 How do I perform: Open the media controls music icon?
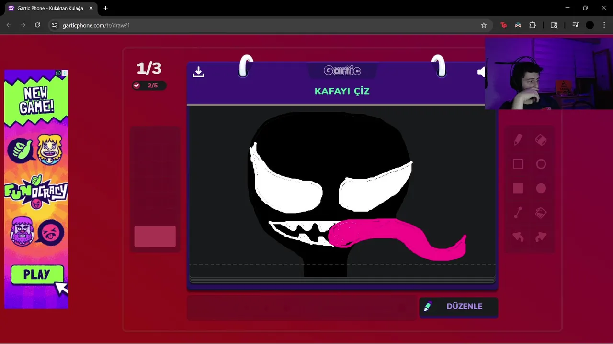tap(576, 25)
